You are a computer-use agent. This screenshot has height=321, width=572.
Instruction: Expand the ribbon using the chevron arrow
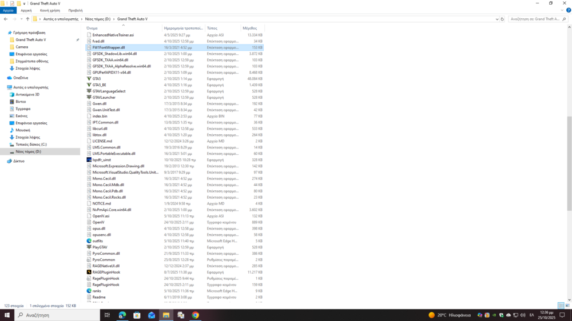pyautogui.click(x=562, y=10)
